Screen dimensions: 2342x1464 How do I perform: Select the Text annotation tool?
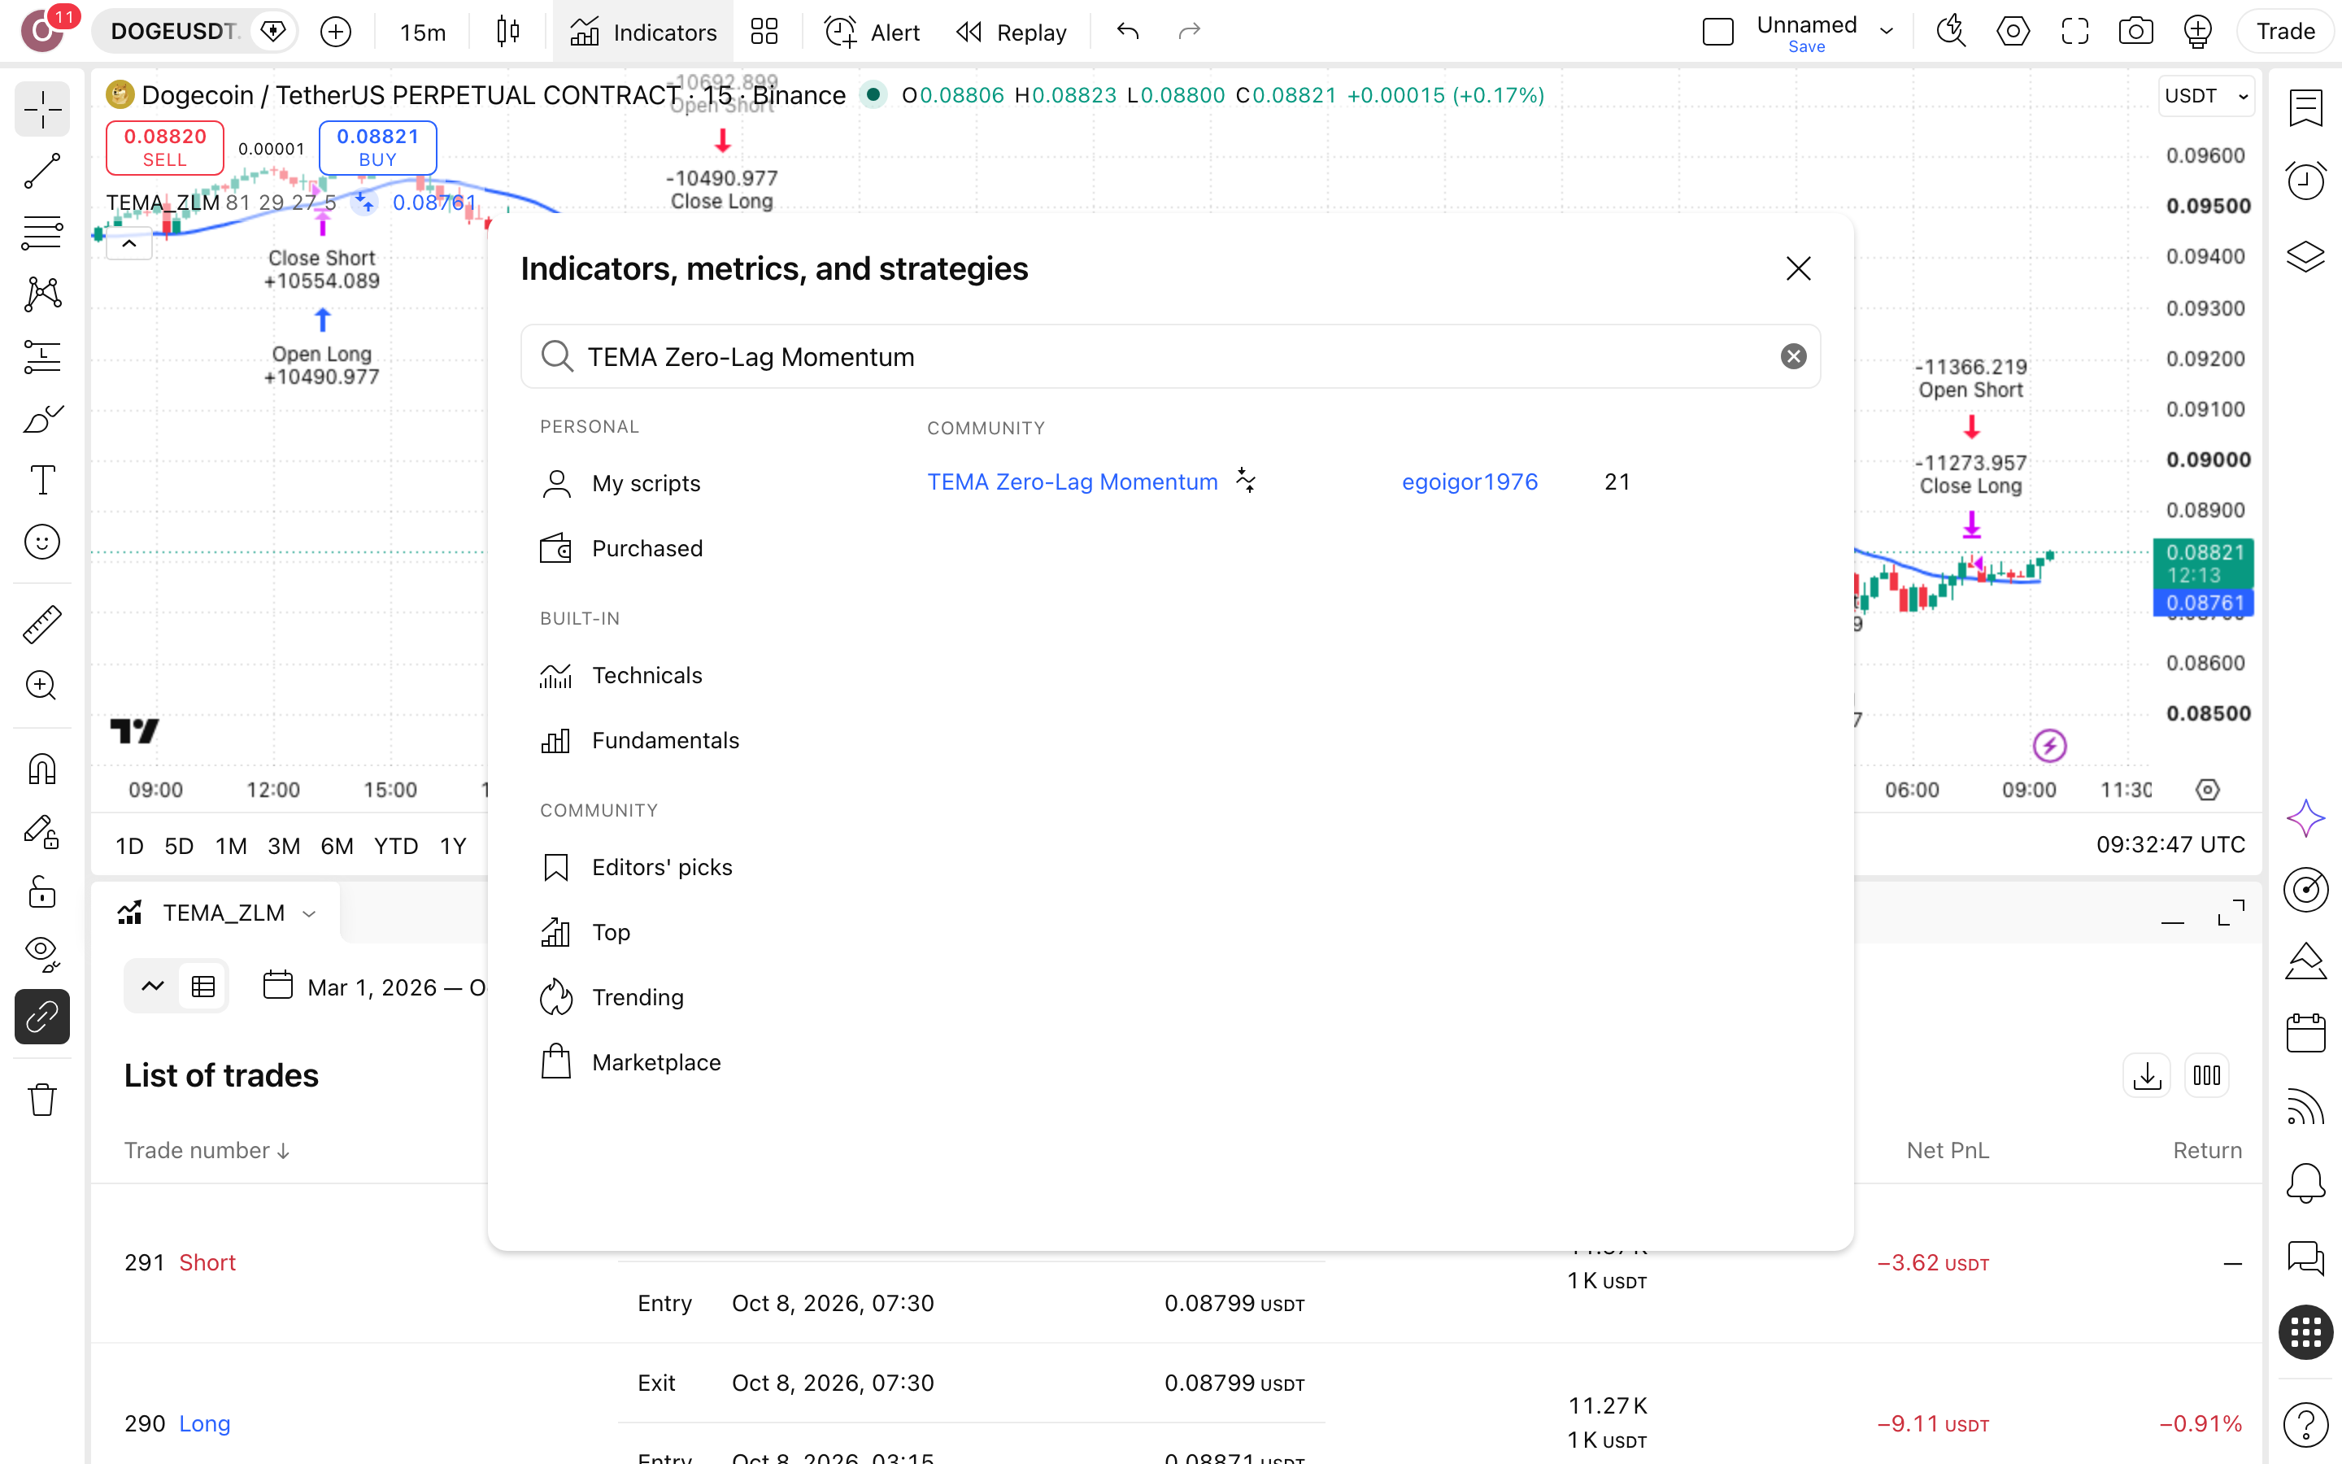(41, 479)
